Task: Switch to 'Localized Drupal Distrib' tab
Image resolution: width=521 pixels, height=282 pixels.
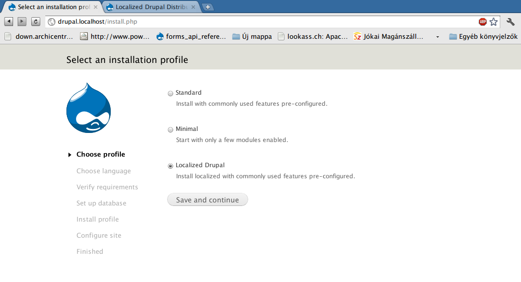Action: coord(151,7)
